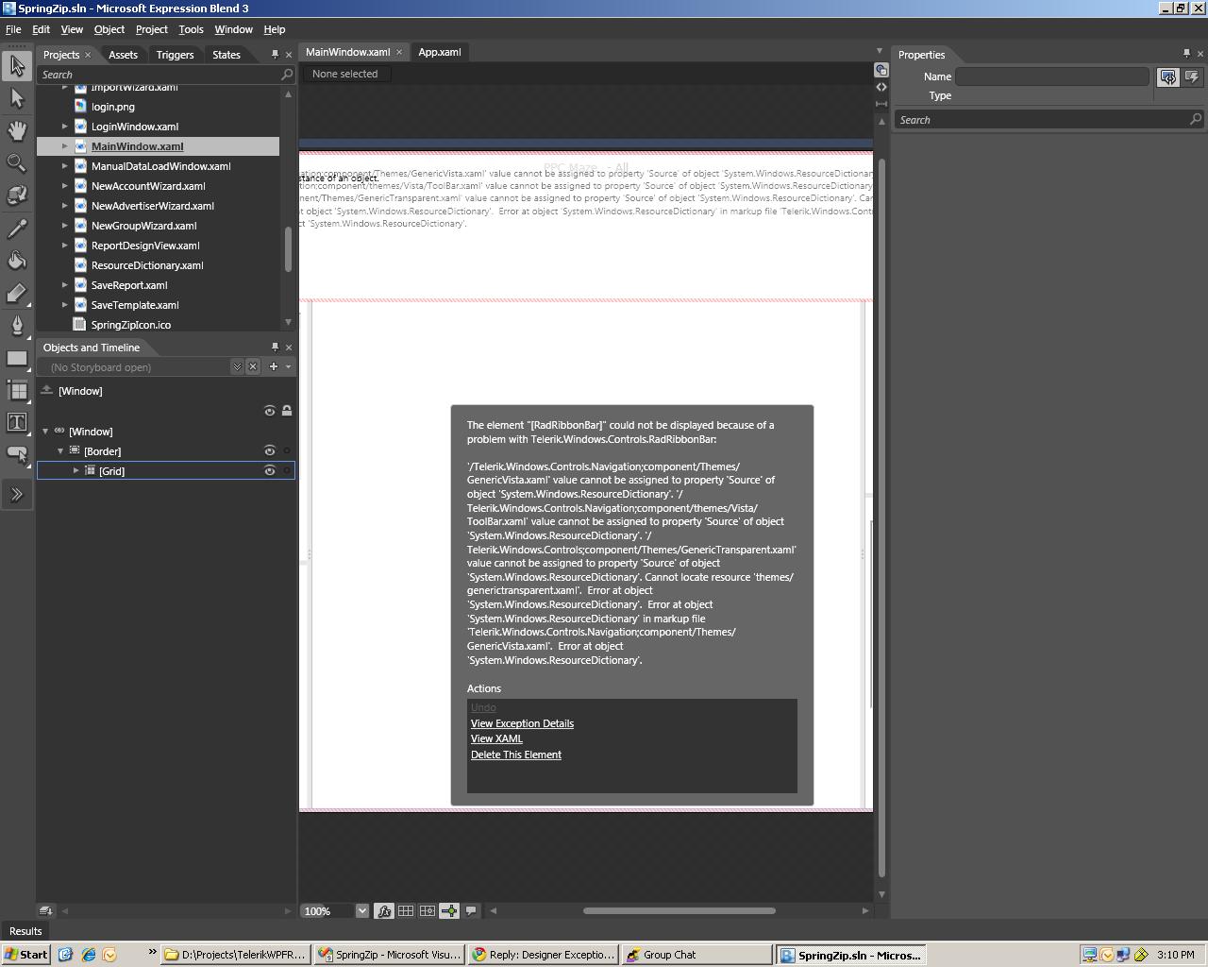
Task: Select ResourceDictionary.xaml in the project tree
Action: 147,265
